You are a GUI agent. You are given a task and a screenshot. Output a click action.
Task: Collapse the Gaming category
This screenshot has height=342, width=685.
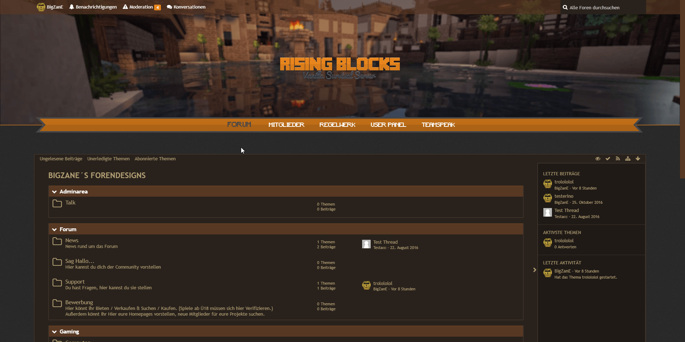tap(54, 332)
